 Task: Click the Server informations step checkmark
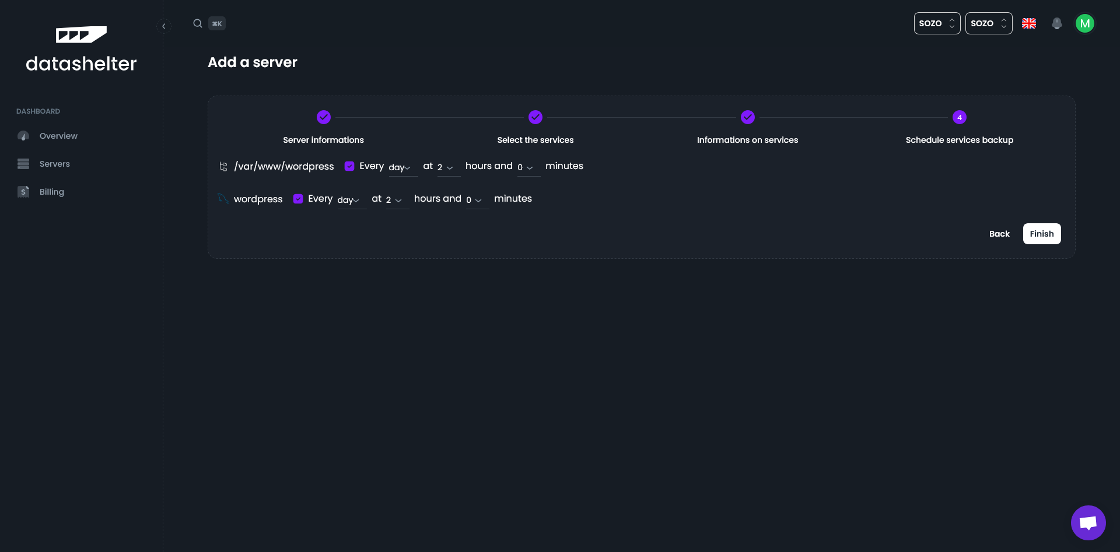click(324, 117)
